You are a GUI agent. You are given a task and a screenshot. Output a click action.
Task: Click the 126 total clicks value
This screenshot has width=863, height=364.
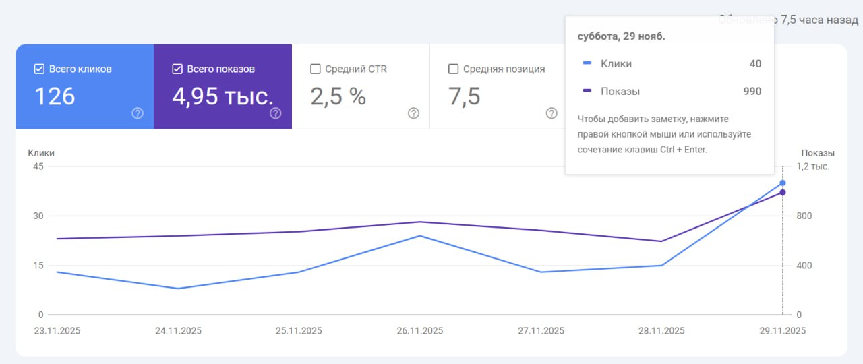(x=55, y=97)
